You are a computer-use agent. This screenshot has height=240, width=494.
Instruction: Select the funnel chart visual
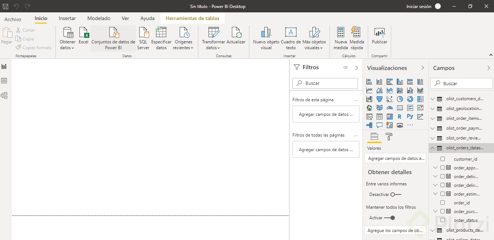click(x=379, y=99)
